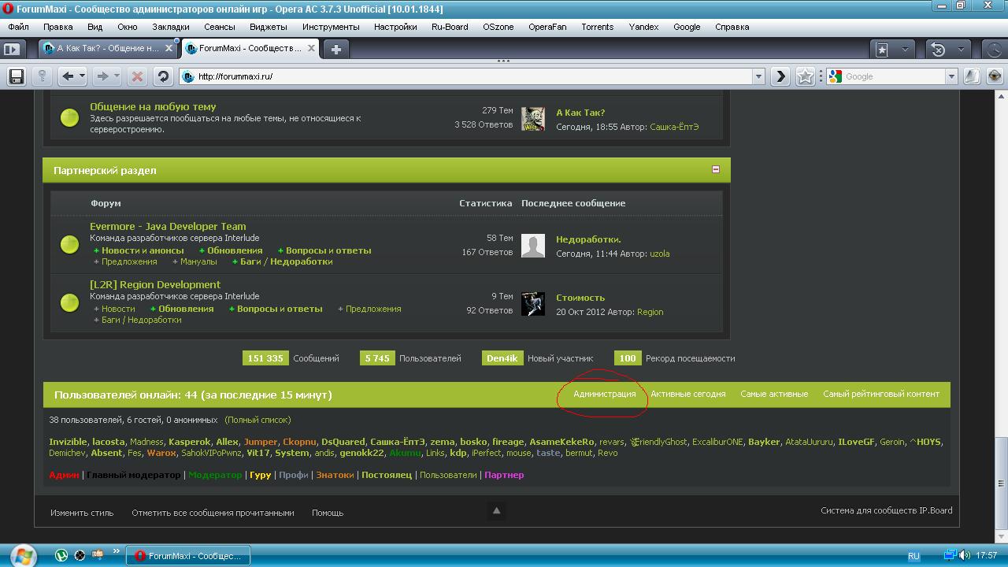Image resolution: width=1008 pixels, height=567 pixels.
Task: Open the search engine dropdown arrow
Action: [x=951, y=76]
